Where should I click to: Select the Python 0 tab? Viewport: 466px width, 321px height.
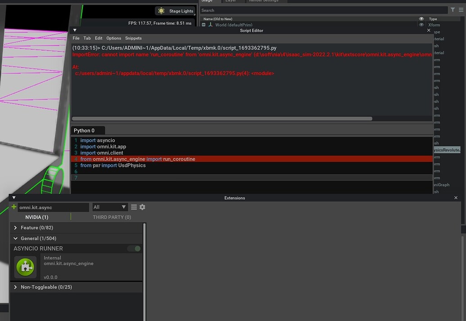point(87,130)
